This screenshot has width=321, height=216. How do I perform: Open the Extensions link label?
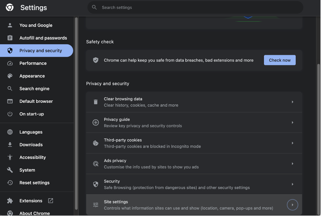[31, 201]
